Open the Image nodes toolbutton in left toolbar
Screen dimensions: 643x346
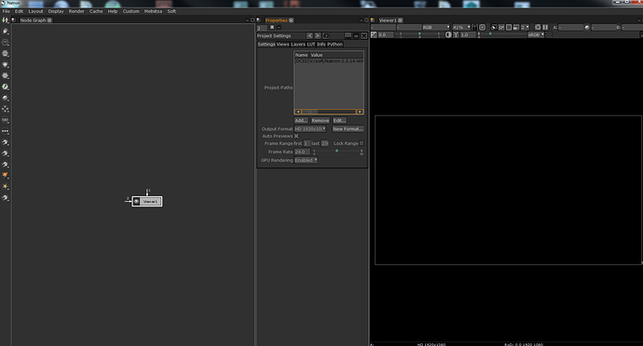click(6, 31)
